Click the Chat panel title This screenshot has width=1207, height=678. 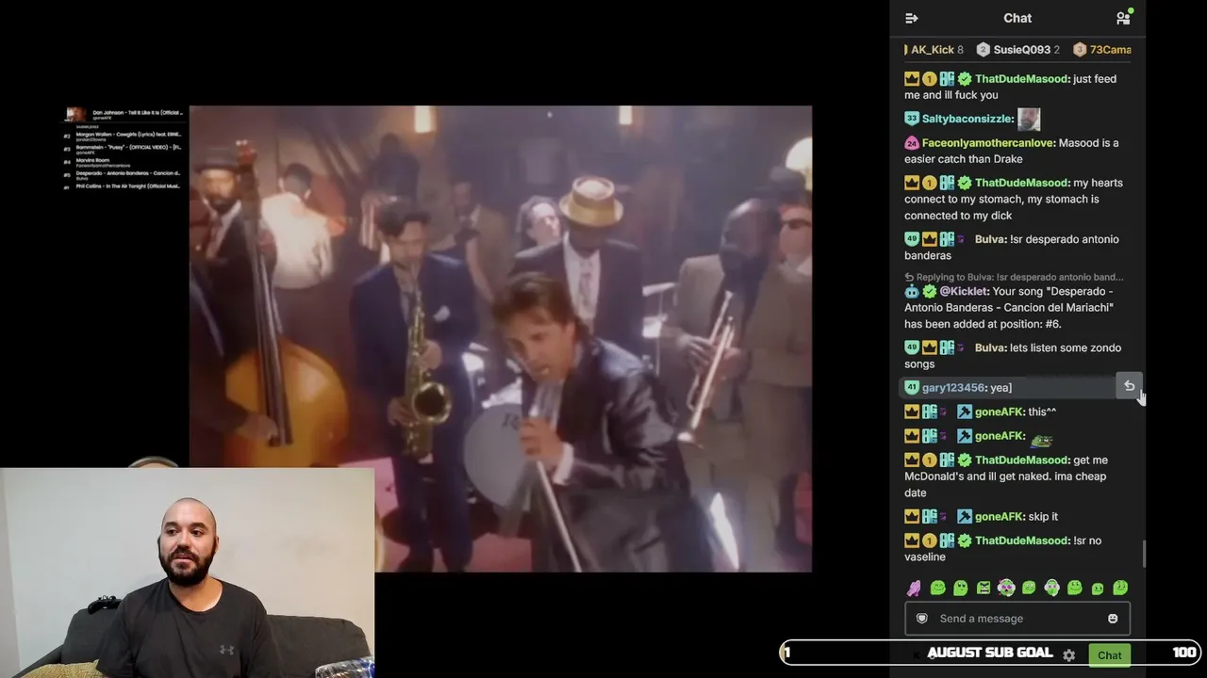coord(1017,18)
